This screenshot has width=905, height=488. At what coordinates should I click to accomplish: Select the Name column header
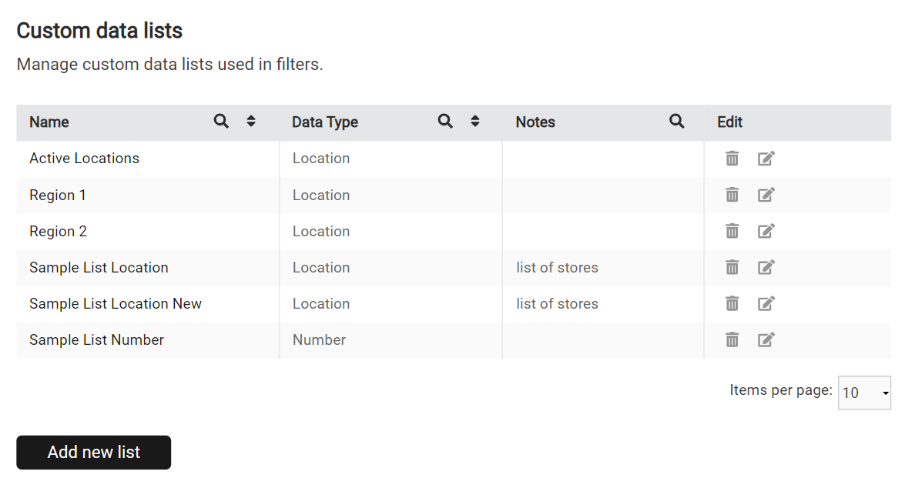[x=49, y=122]
